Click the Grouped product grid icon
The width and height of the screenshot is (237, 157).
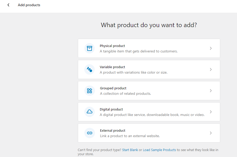[x=89, y=91]
